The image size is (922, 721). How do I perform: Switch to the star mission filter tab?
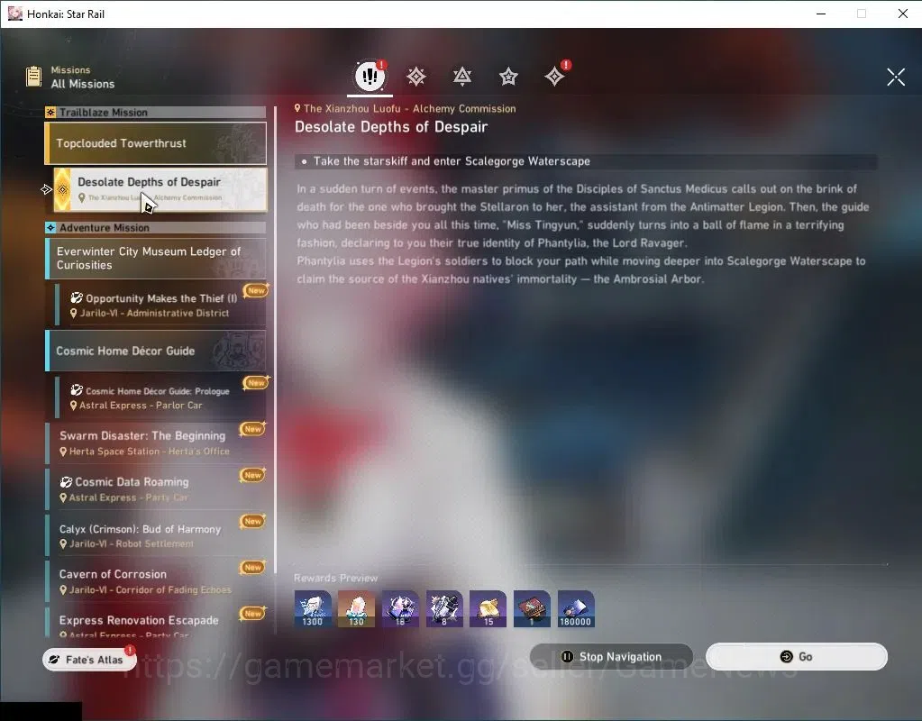coord(508,77)
